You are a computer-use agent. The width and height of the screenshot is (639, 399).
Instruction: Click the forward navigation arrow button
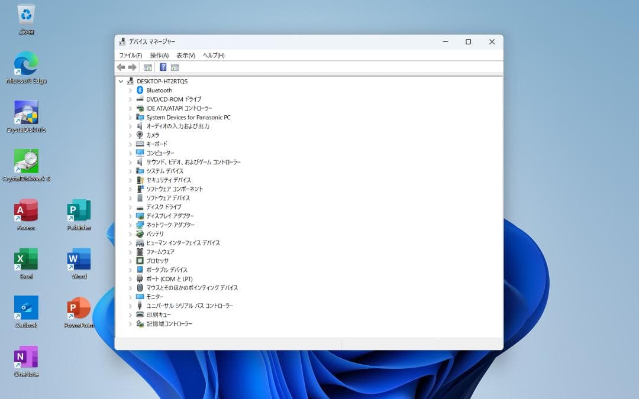(x=132, y=67)
